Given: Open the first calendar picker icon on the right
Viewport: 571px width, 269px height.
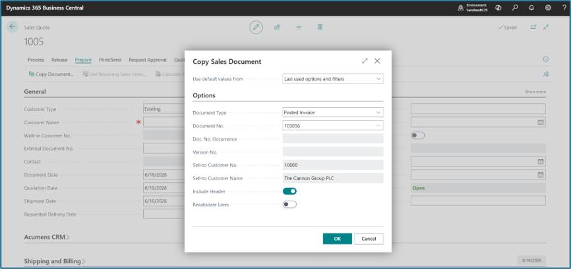Looking at the screenshot, I should coord(541,122).
